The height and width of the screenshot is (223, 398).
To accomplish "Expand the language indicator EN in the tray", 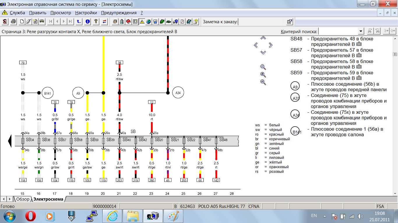I will pos(314,216).
